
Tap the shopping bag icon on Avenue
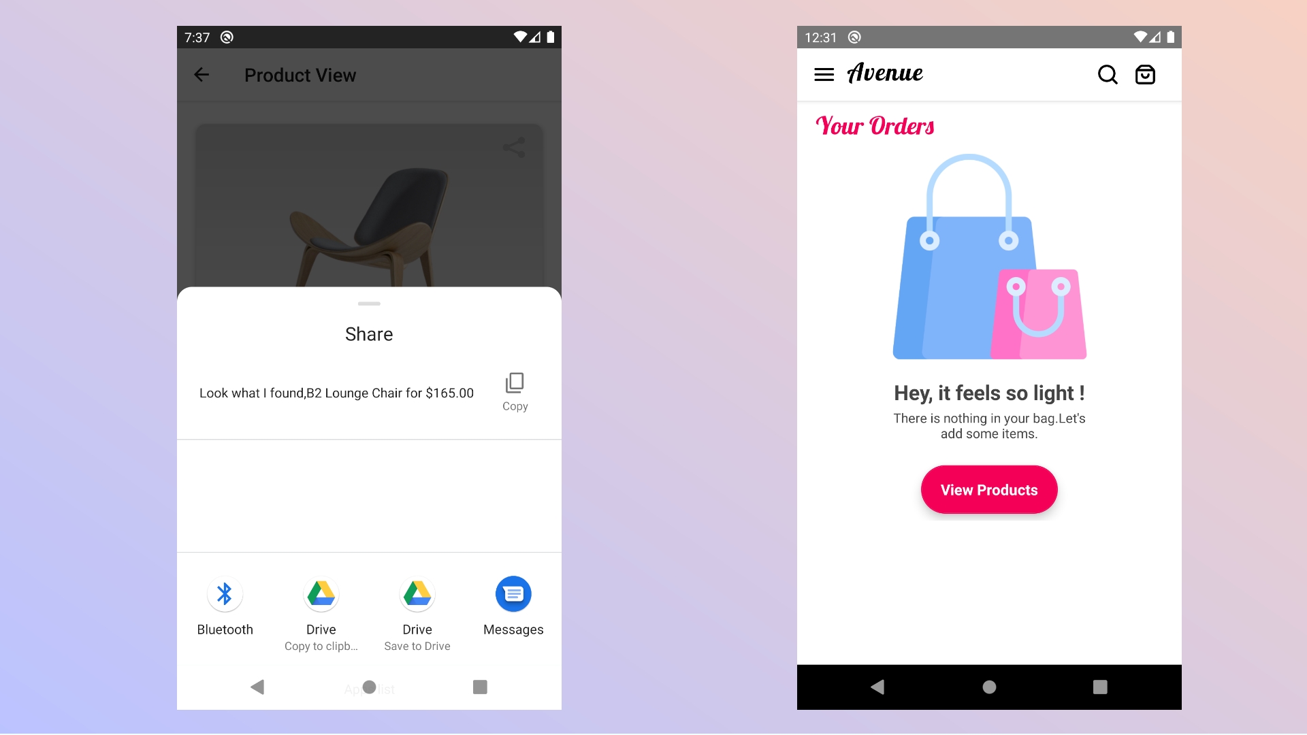coord(1147,73)
